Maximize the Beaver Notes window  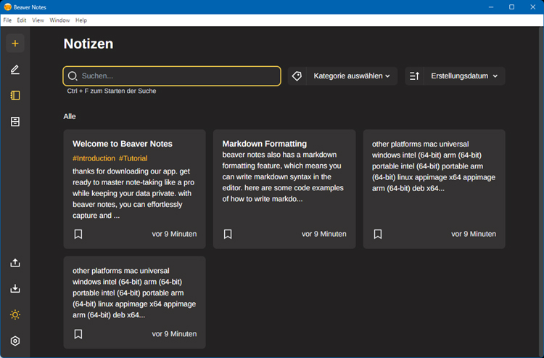pos(512,7)
